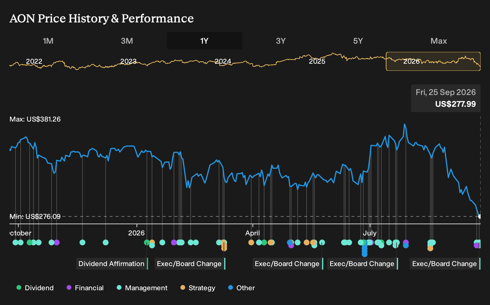Image resolution: width=490 pixels, height=305 pixels.
Task: Click blue Other dot between April and July
Action: point(290,242)
